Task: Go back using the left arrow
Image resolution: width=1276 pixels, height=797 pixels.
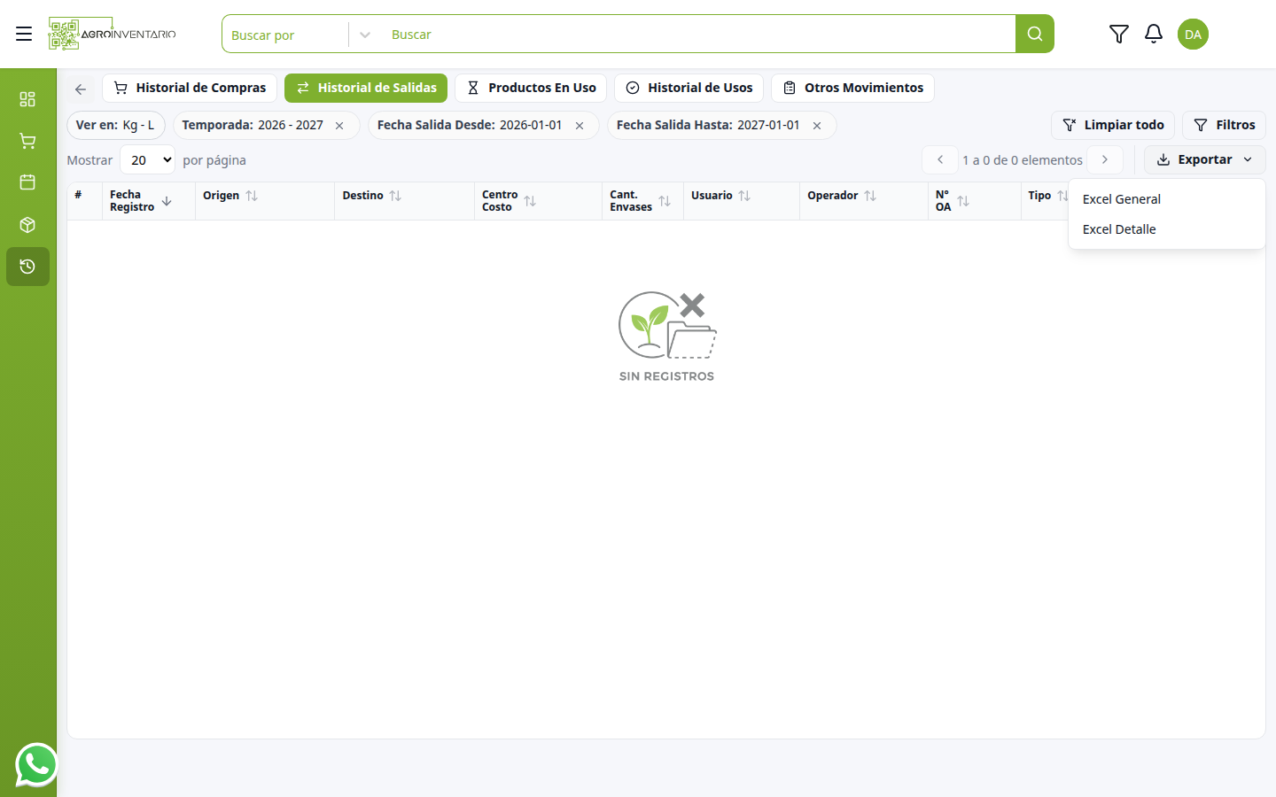Action: [x=81, y=89]
